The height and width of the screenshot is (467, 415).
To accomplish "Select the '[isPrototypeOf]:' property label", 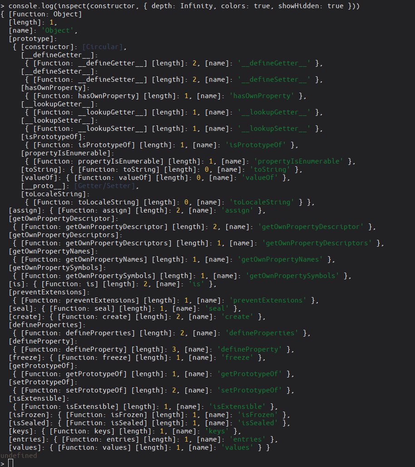I will point(53,137).
